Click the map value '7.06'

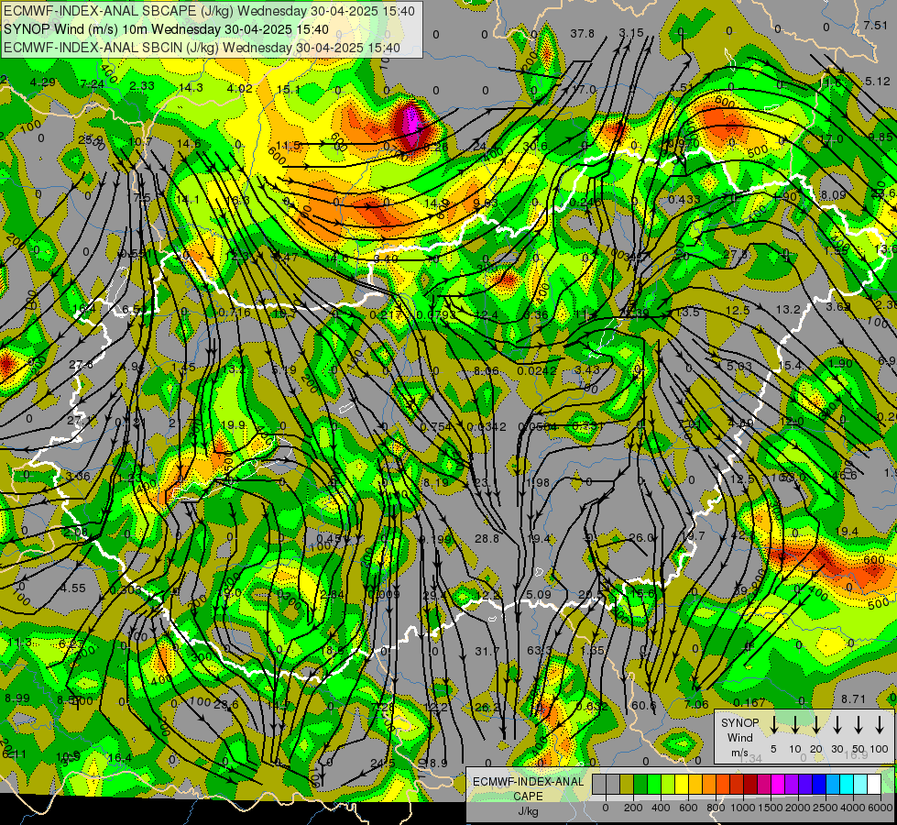[x=696, y=704]
